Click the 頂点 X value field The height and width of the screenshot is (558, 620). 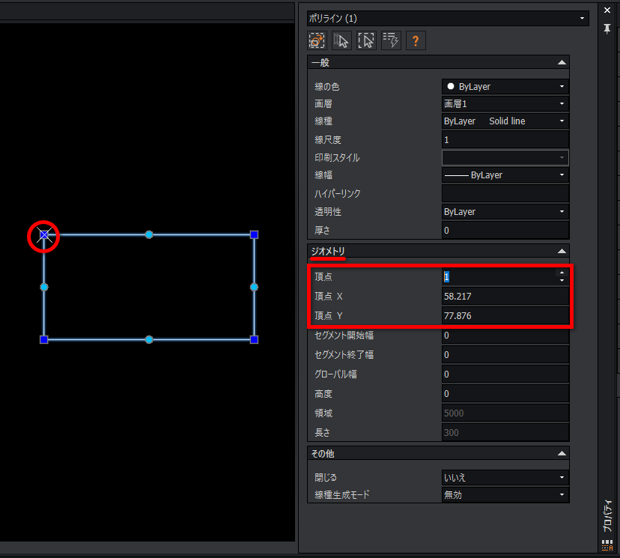[x=505, y=296]
